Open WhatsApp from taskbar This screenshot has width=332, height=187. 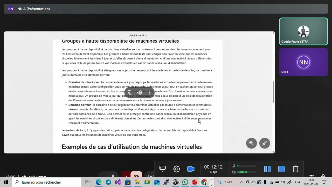coord(185,182)
